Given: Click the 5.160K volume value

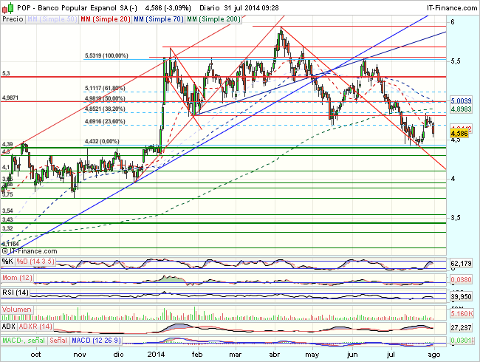Looking at the screenshot, I should pos(462,314).
